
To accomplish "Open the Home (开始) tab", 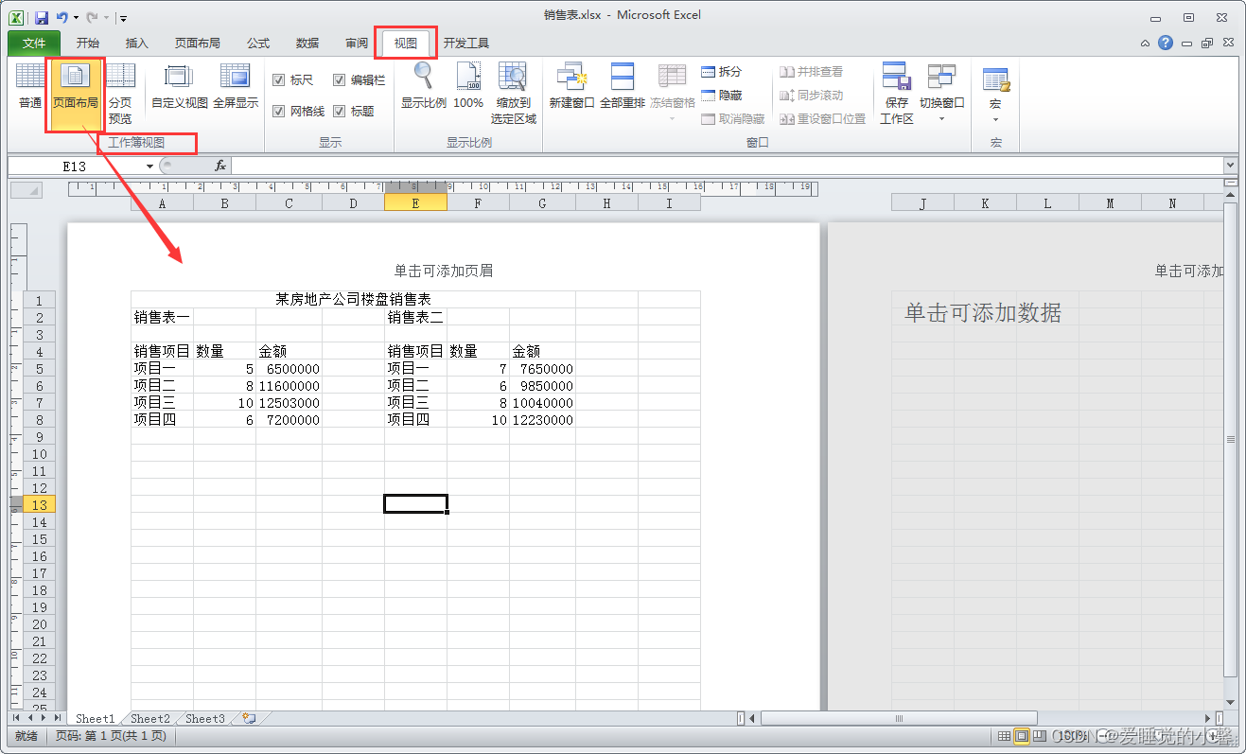I will pyautogui.click(x=88, y=43).
